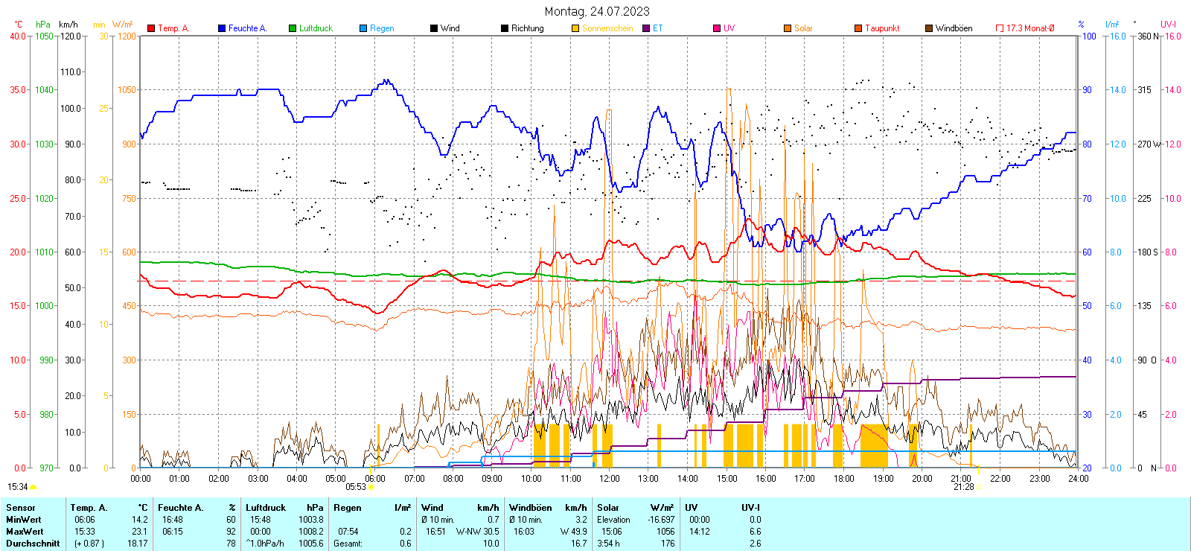This screenshot has height=551, width=1191.
Task: Click the blue Feuchte A. legend square
Action: click(222, 28)
